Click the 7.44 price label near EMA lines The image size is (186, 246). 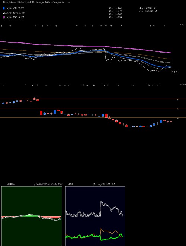coord(174,72)
